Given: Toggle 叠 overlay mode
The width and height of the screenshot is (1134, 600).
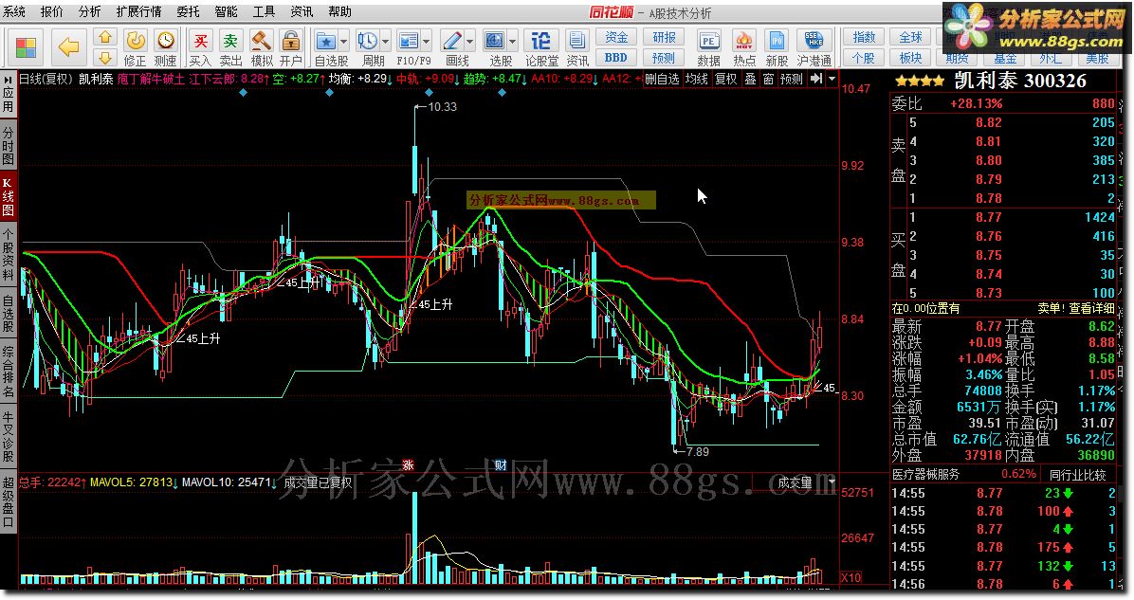Looking at the screenshot, I should tap(751, 79).
